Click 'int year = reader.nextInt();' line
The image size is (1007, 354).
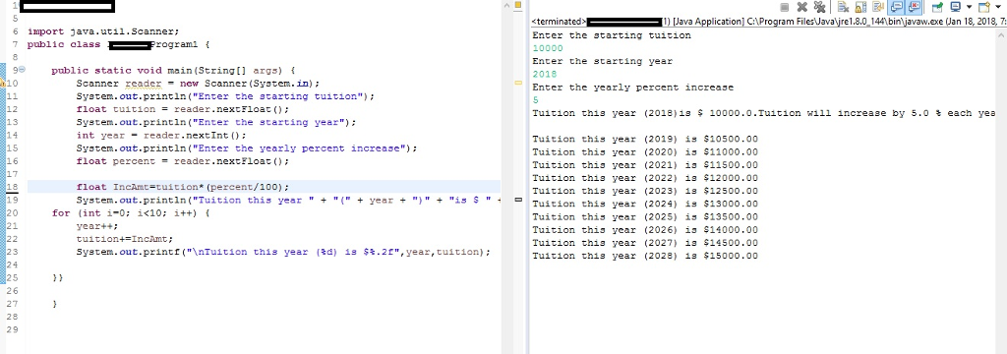click(x=161, y=135)
